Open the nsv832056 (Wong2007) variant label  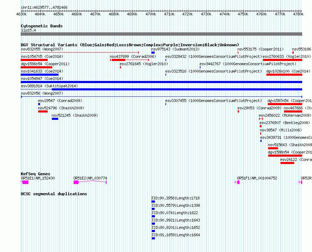point(42,93)
